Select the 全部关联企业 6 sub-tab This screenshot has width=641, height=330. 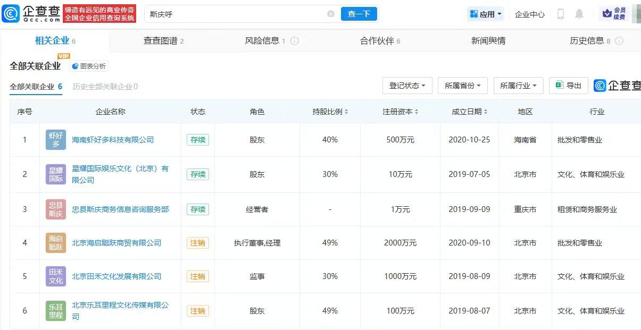(x=36, y=87)
